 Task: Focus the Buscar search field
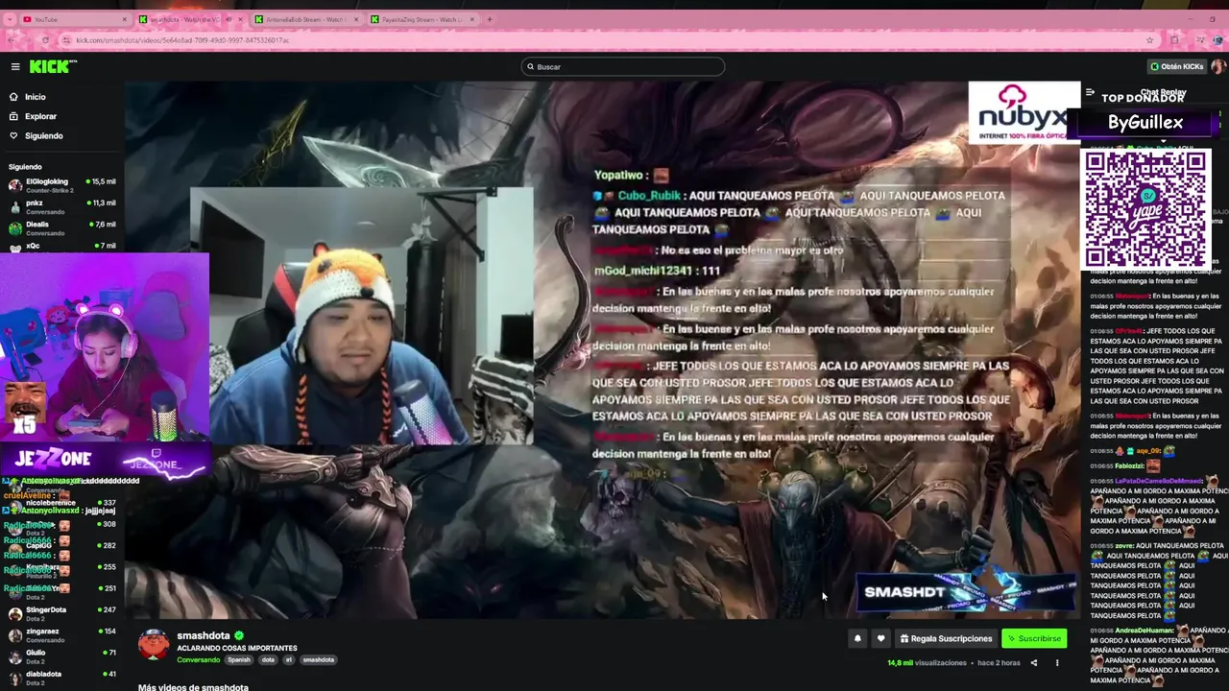coord(623,66)
